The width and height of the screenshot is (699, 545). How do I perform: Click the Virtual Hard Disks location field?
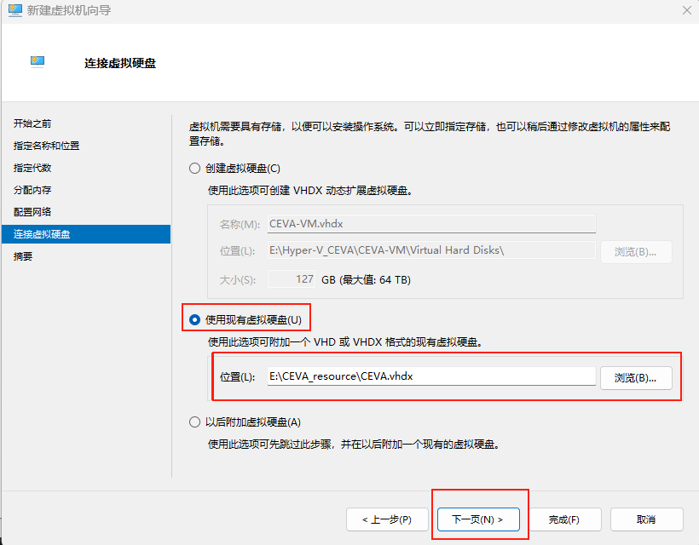431,250
